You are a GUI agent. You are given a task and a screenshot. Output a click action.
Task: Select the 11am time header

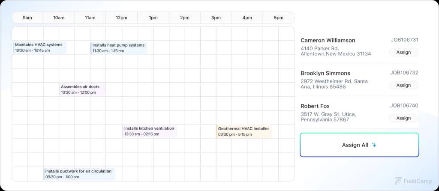[90, 18]
